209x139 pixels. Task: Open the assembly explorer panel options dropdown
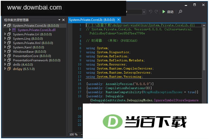(x=59, y=20)
